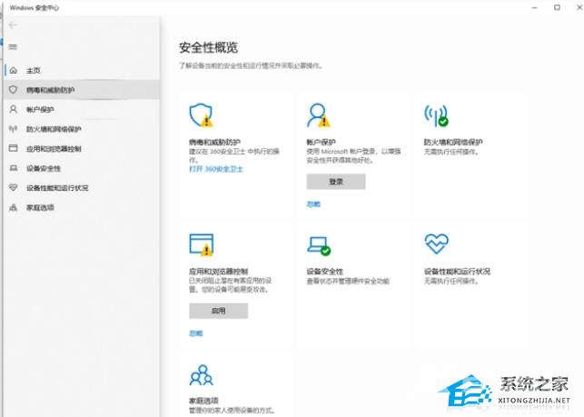The image size is (584, 417).
Task: Open the virus protection shield card icon
Action: click(201, 115)
